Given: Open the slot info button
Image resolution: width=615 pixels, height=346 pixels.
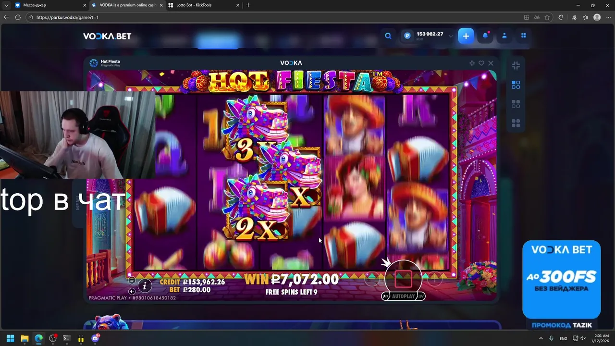Looking at the screenshot, I should coord(145,286).
